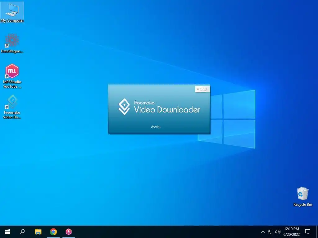Select the My Computer desktop icon
318x238 pixels.
tap(12, 12)
